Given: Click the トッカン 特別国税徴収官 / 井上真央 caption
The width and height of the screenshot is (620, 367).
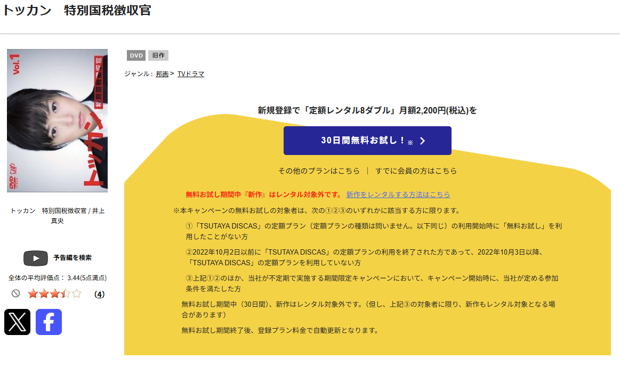Looking at the screenshot, I should tap(58, 216).
